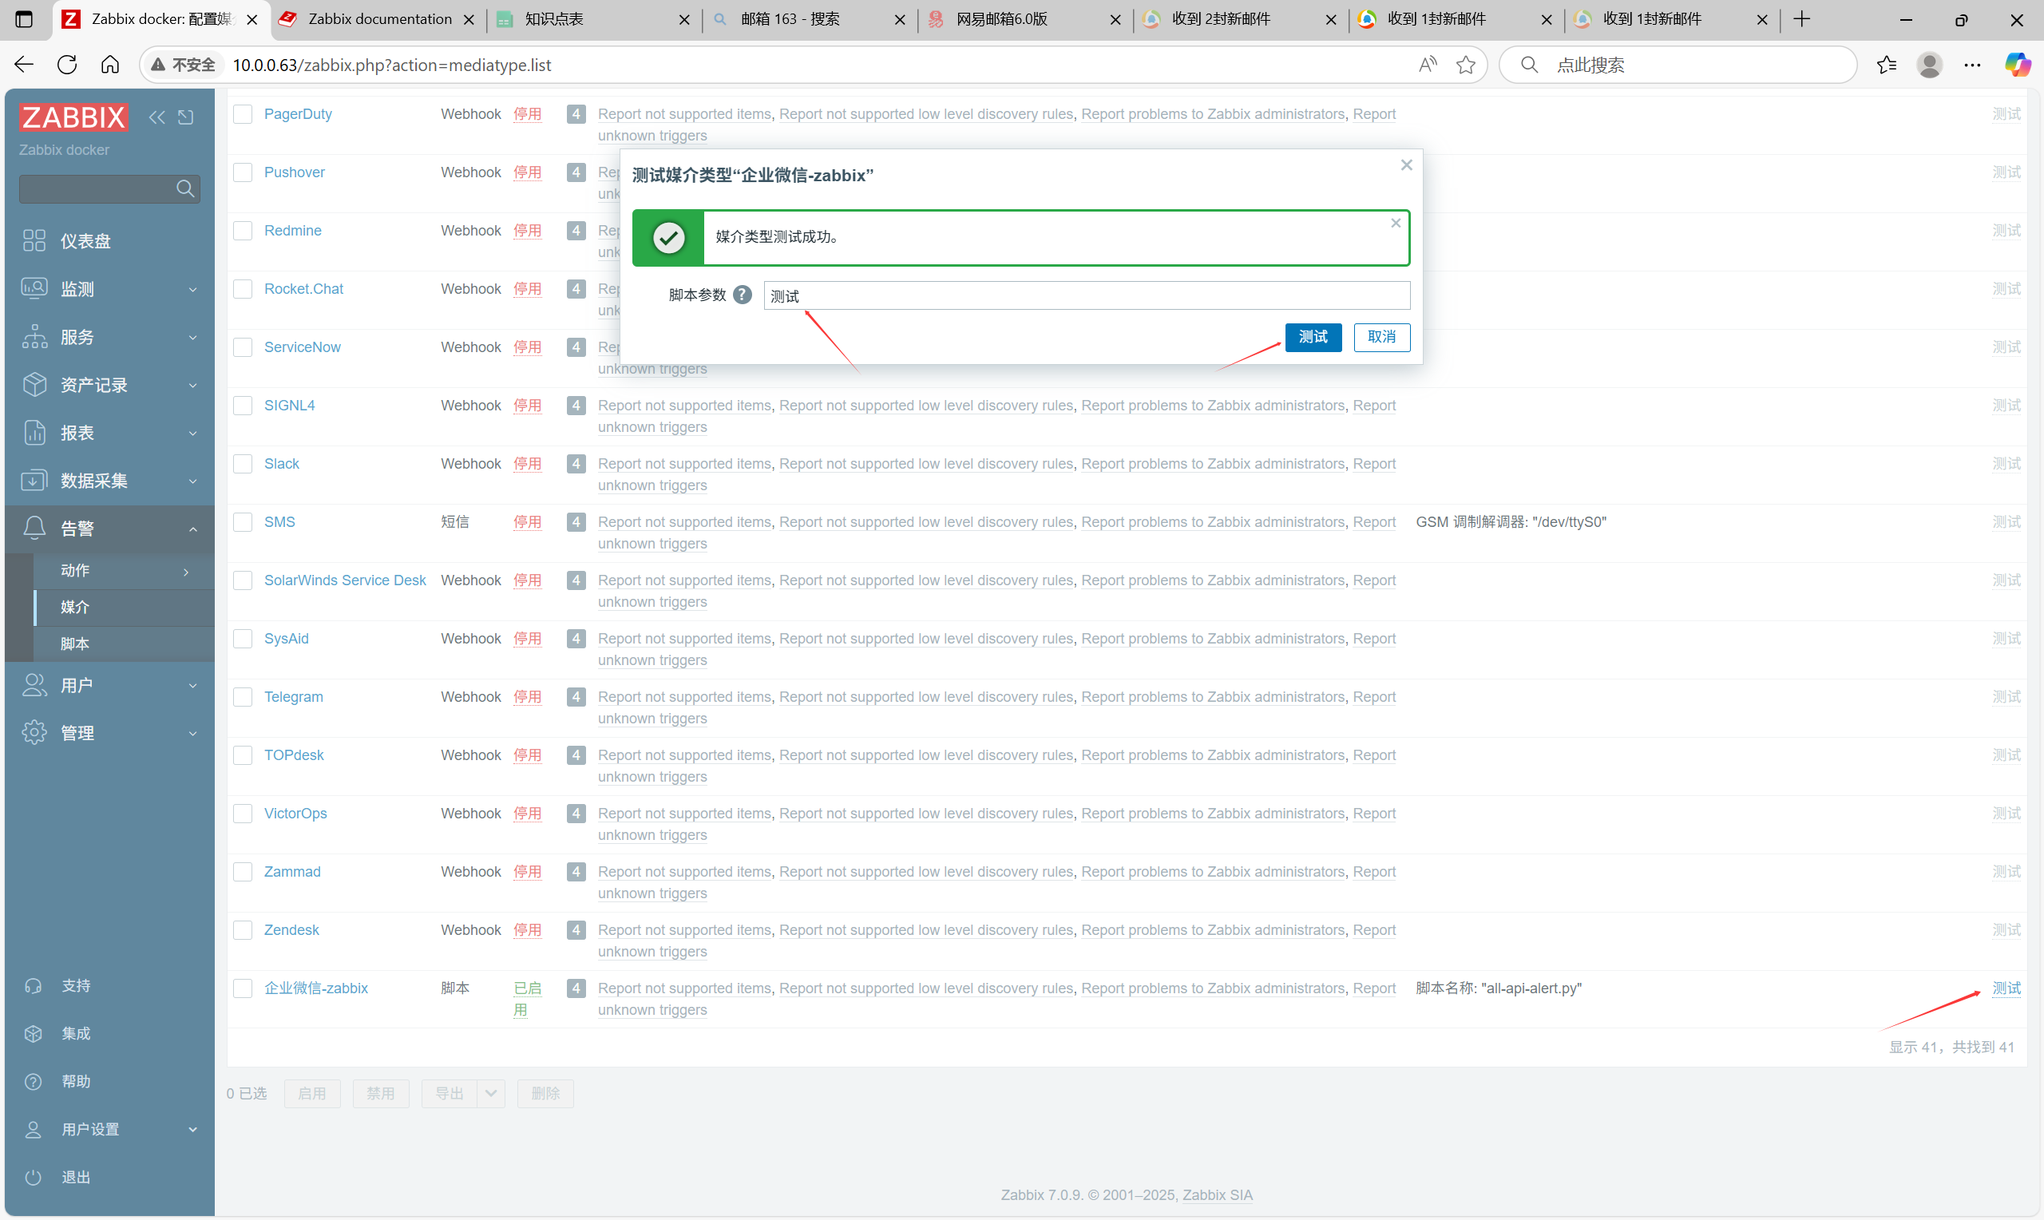Click the 停用 status of Slack
This screenshot has height=1220, width=2044.
(x=527, y=465)
